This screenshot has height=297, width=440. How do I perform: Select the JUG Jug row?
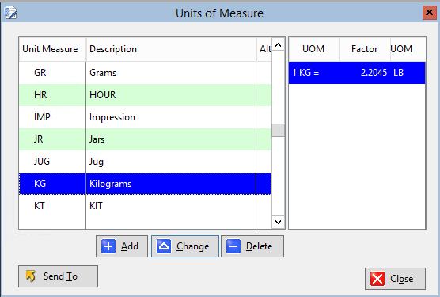point(145,162)
